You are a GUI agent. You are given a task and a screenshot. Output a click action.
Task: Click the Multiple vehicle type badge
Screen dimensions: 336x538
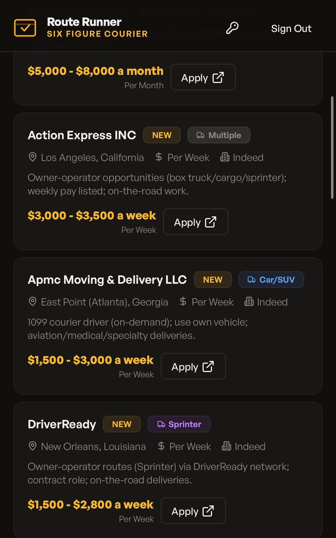click(x=219, y=135)
